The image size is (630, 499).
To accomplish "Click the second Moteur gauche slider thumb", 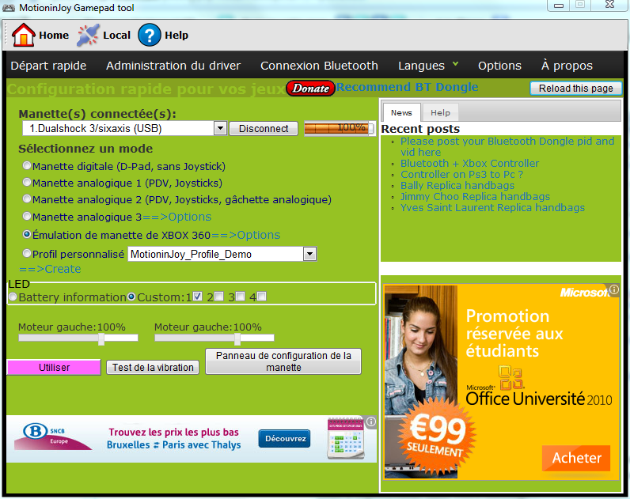I will point(237,338).
